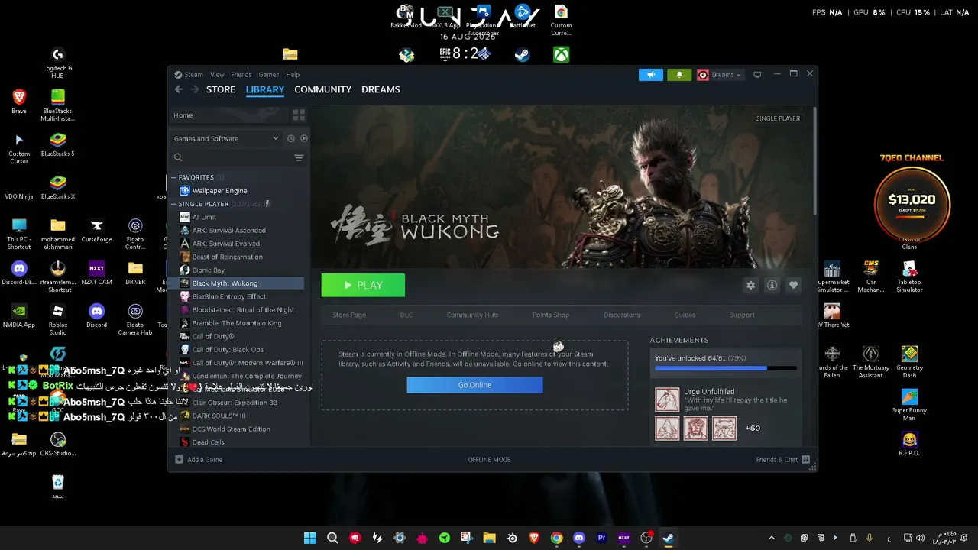Click the game page vertical scrollbar

[x=814, y=160]
